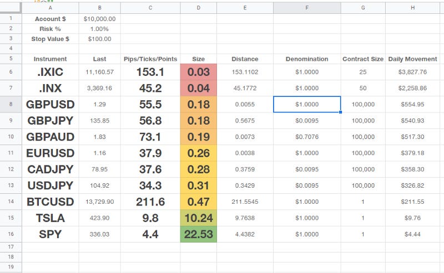Click the contract size 50

(363, 88)
